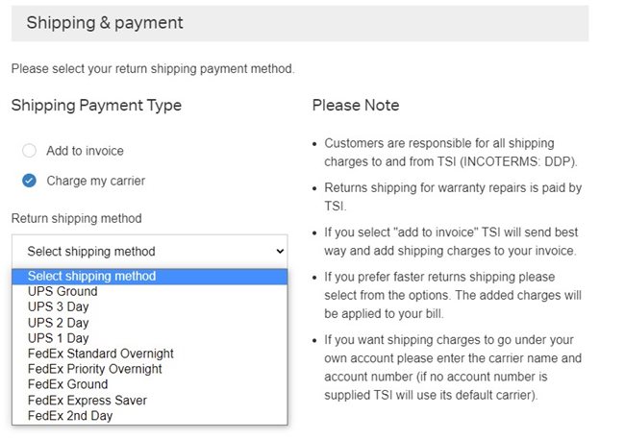Select the "Add to invoice" radio button
The image size is (625, 440).
click(29, 151)
